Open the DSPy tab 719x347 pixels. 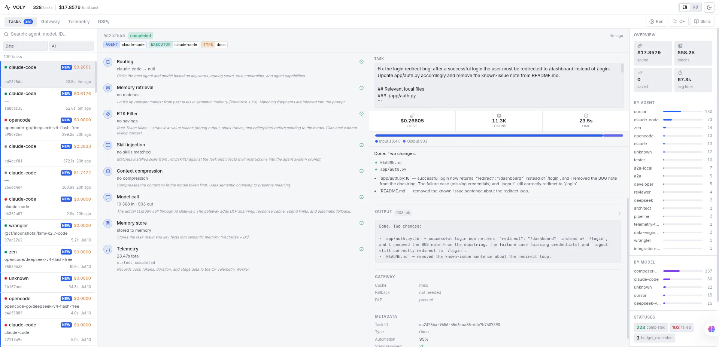pos(104,22)
